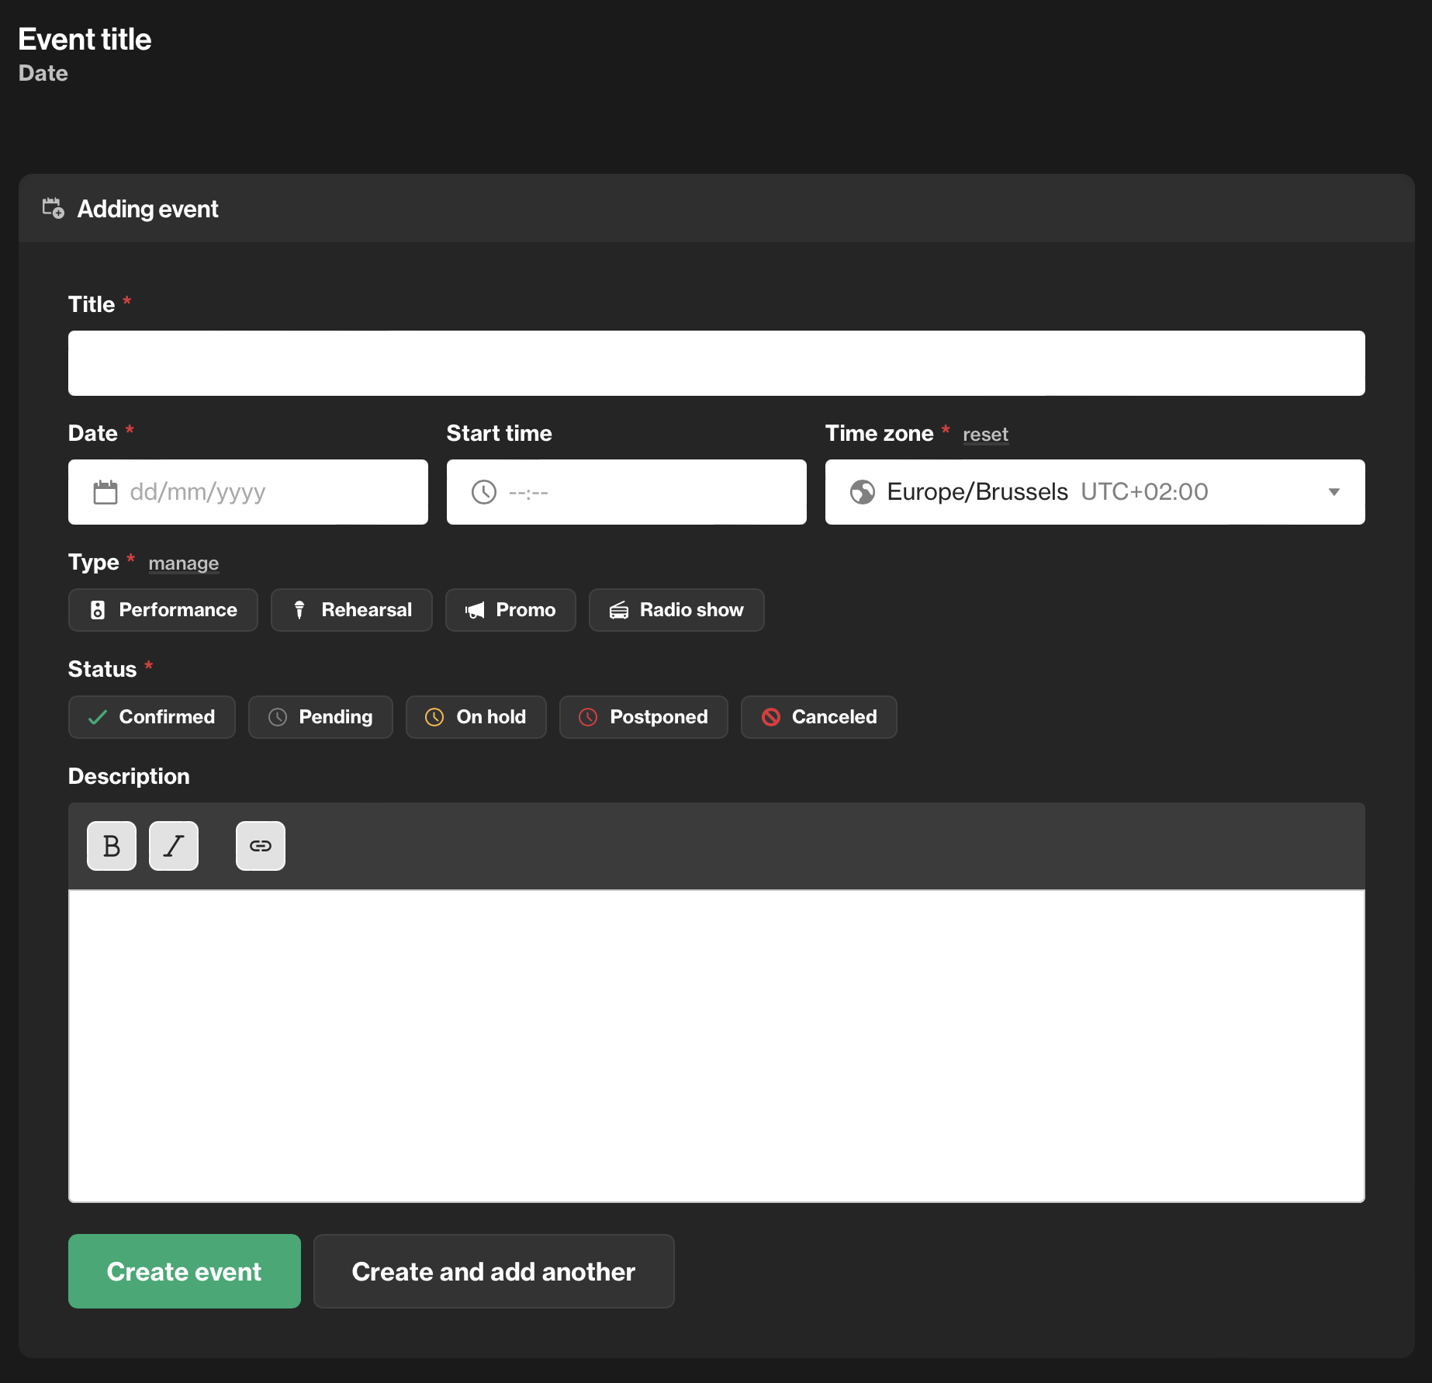Click the Event title heading
Viewport: 1432px width, 1383px height.
pos(85,40)
